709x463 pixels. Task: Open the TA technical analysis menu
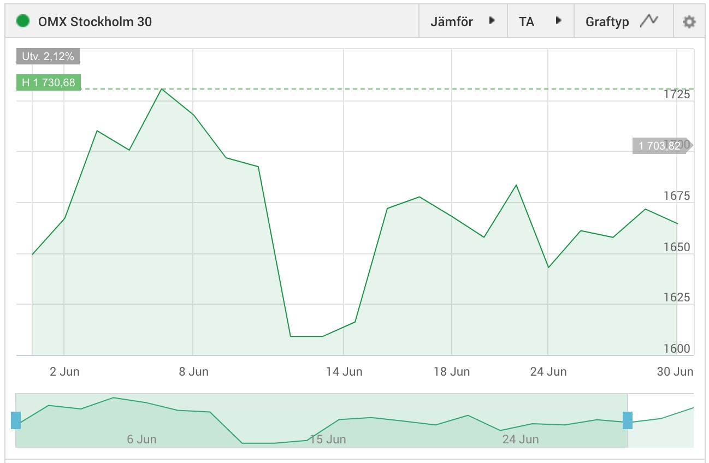click(541, 22)
